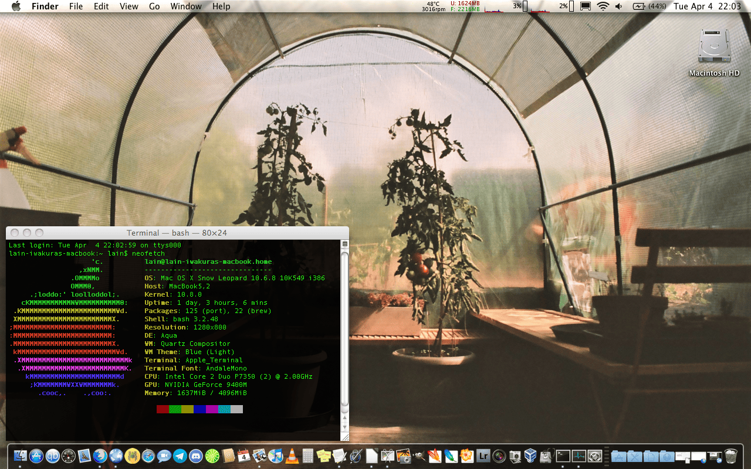Expand the battery status menu
Image resolution: width=751 pixels, height=469 pixels.
(x=649, y=6)
